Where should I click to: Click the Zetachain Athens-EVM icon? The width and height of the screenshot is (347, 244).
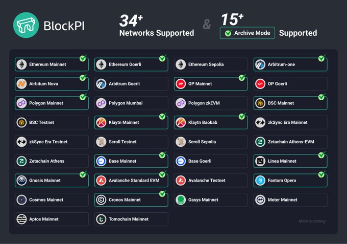click(260, 142)
